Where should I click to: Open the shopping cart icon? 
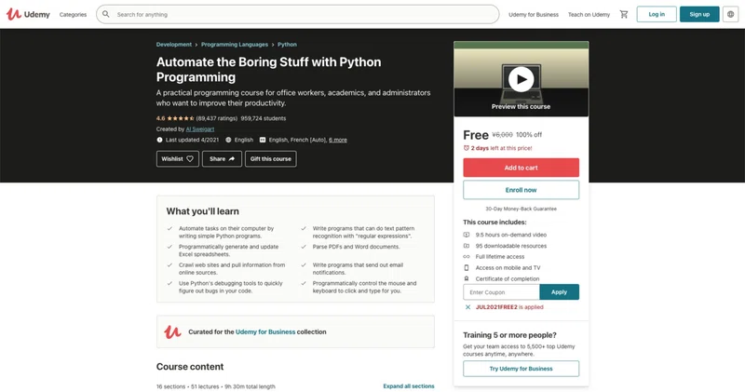click(624, 14)
